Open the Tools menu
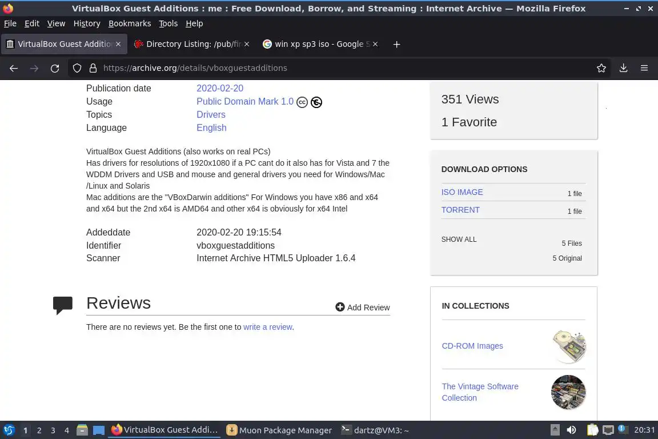 pos(168,23)
